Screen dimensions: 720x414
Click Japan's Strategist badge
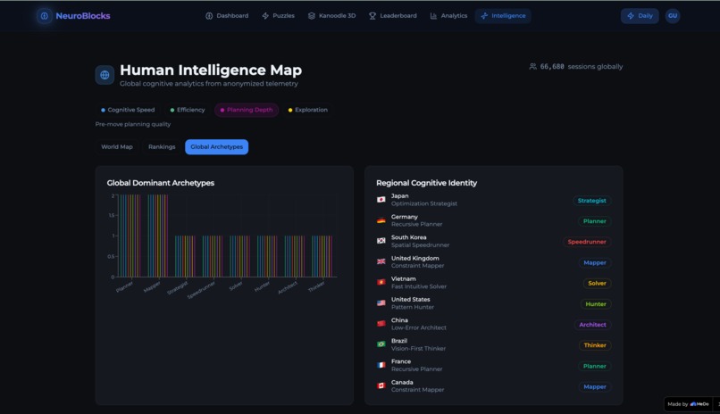(592, 201)
